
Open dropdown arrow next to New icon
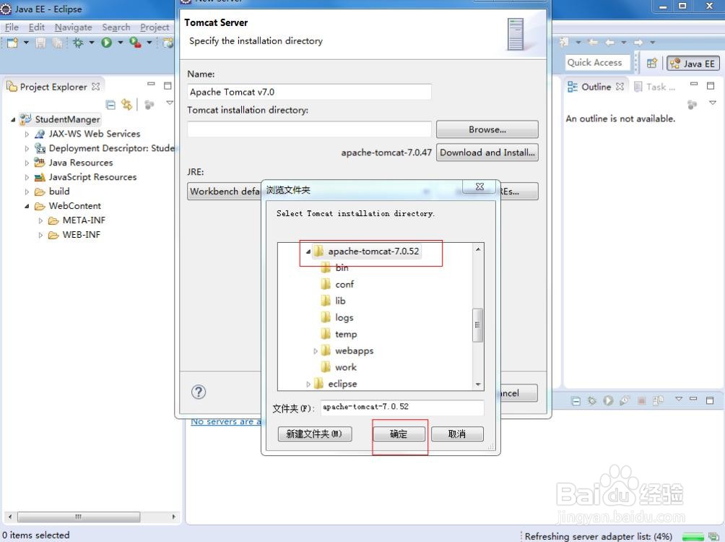click(x=26, y=43)
